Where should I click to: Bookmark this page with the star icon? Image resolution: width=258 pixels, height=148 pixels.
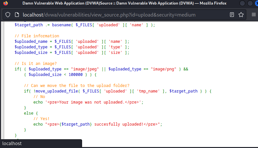point(241,15)
